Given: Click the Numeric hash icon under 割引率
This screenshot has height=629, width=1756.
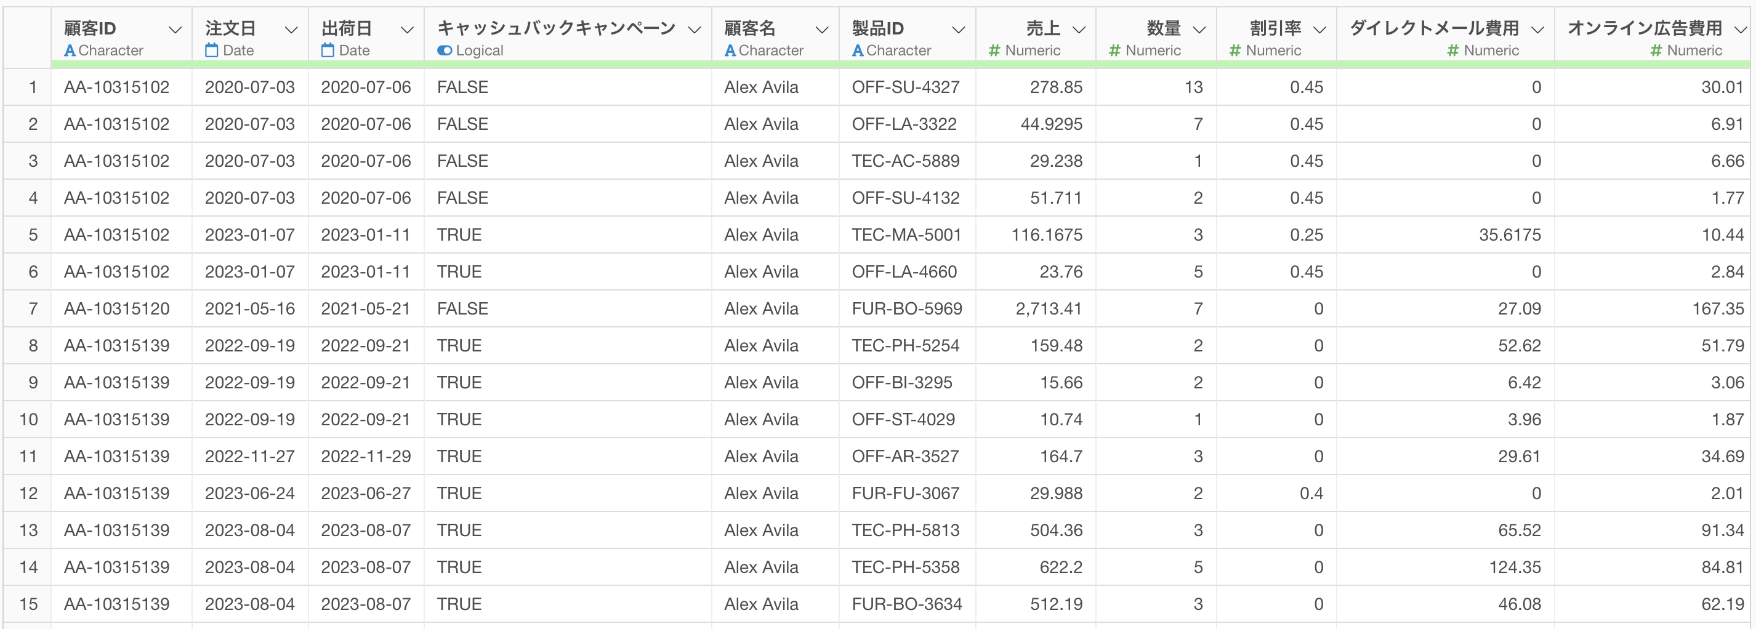Looking at the screenshot, I should pyautogui.click(x=1235, y=50).
